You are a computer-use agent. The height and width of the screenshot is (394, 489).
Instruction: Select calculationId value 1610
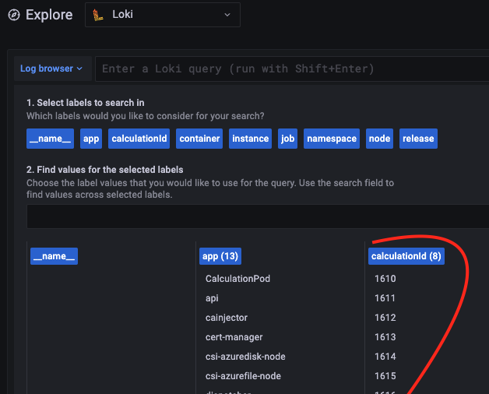(x=385, y=279)
